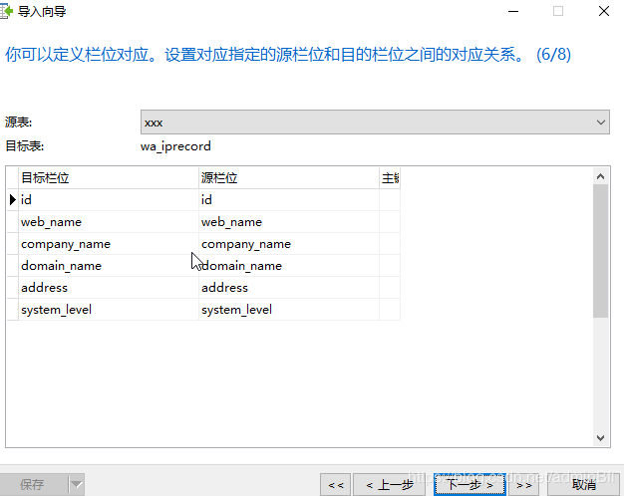The image size is (624, 496).
Task: Click the scrollbar up arrow
Action: click(x=600, y=176)
